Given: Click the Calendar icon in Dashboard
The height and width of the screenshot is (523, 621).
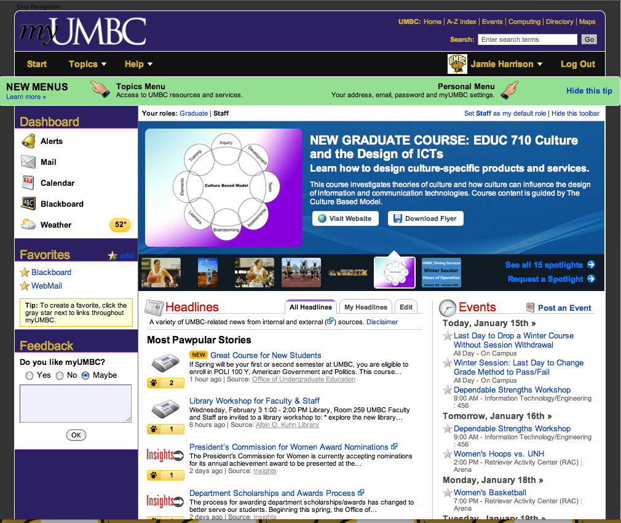Looking at the screenshot, I should click(x=28, y=183).
